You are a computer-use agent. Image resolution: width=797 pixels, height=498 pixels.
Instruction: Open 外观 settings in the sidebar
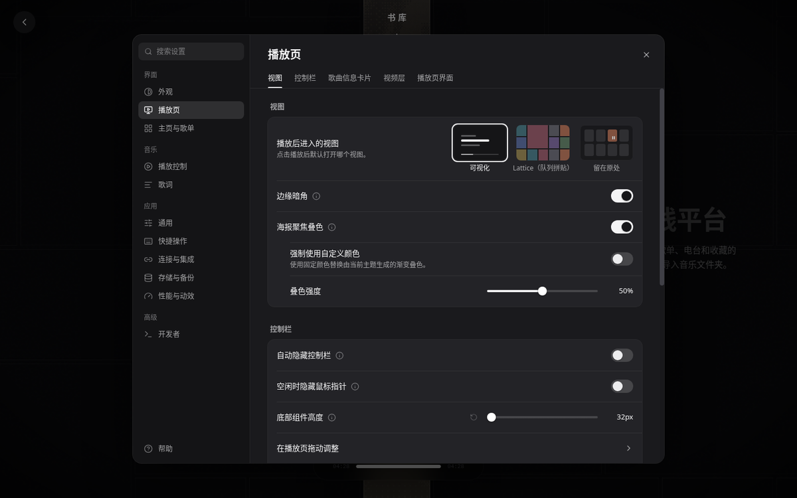pyautogui.click(x=191, y=92)
